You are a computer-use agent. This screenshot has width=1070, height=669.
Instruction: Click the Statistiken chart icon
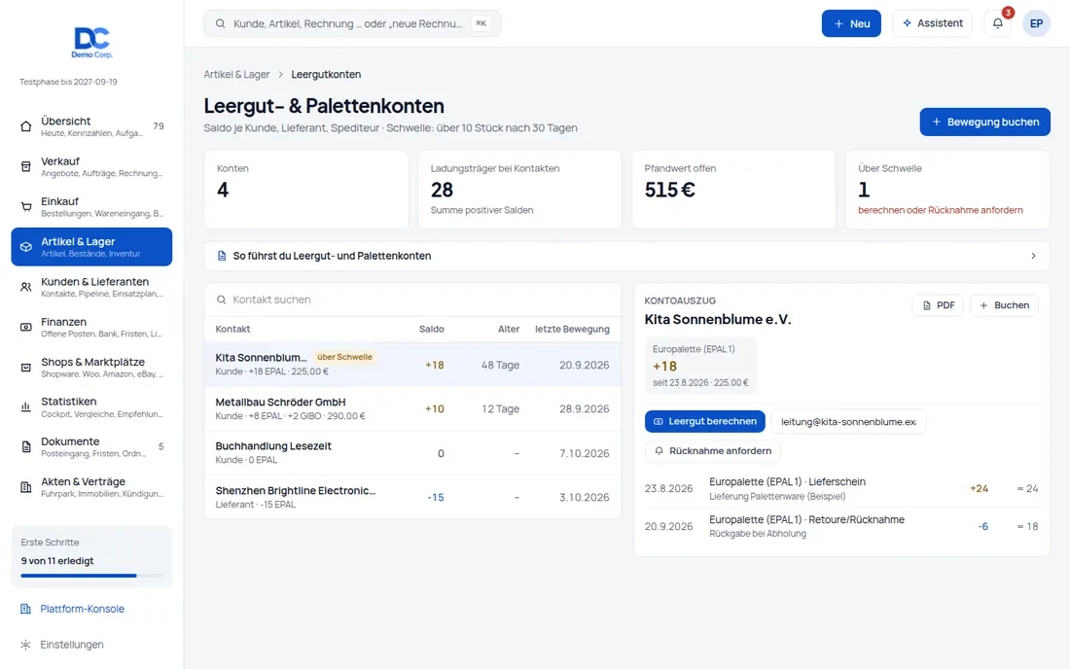pyautogui.click(x=26, y=407)
